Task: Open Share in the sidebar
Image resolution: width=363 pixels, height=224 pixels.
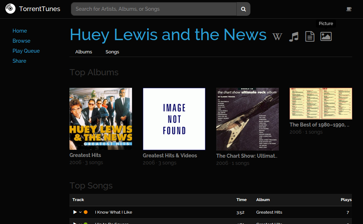Action: tap(19, 61)
